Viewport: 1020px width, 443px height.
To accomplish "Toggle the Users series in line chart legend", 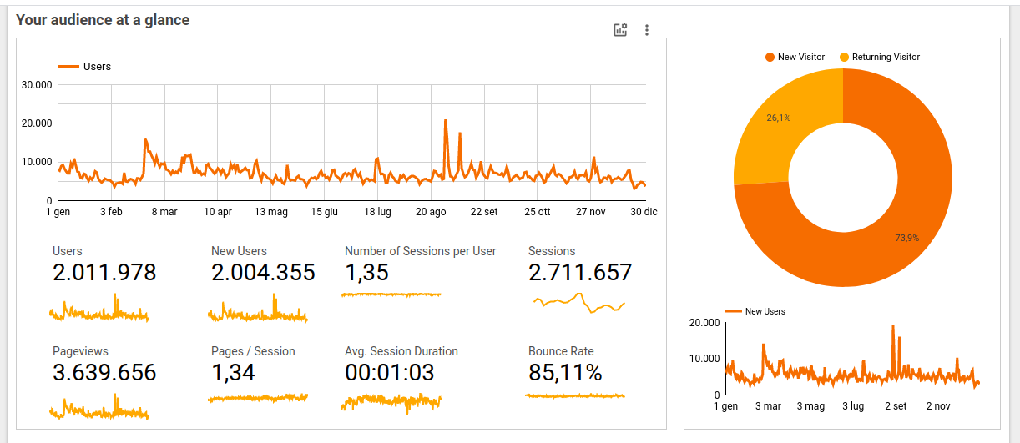I will (84, 67).
